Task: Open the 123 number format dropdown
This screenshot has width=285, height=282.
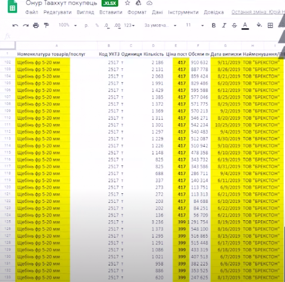Action: (129, 26)
